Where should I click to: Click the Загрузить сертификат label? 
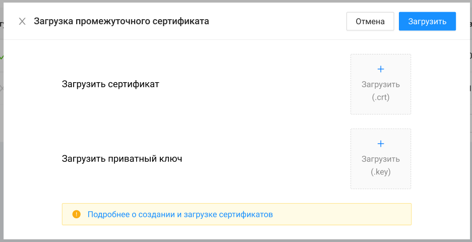pos(110,84)
